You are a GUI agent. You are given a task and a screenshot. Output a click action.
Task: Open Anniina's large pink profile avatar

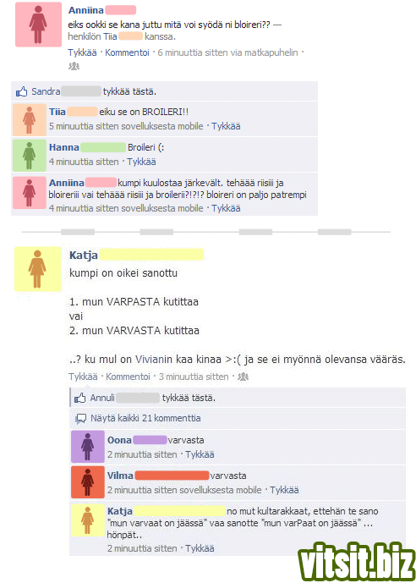coord(38,25)
